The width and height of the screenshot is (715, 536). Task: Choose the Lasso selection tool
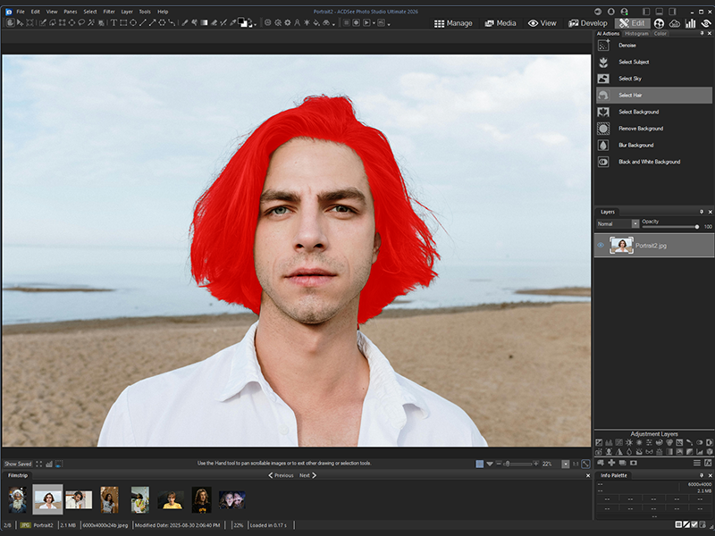pos(81,23)
